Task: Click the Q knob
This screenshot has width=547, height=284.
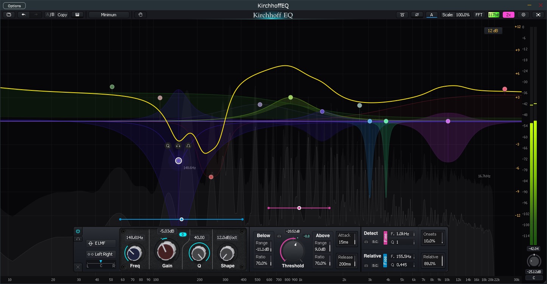Action: point(199,253)
